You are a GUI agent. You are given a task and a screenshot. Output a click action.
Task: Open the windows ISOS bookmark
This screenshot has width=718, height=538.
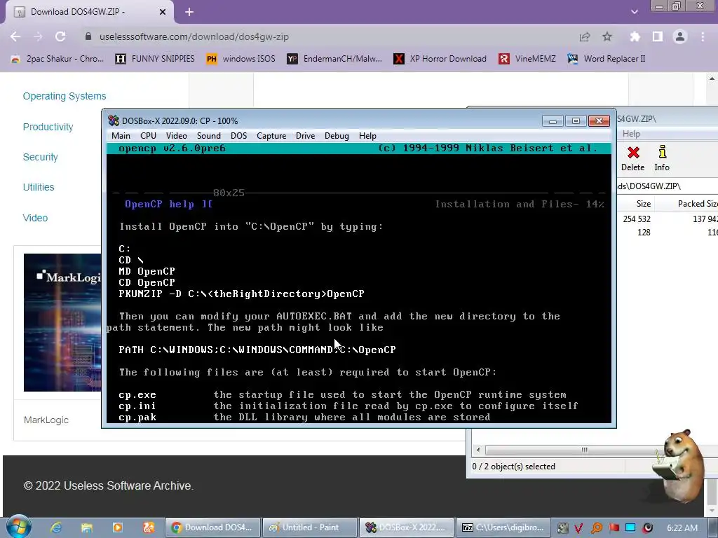point(241,59)
